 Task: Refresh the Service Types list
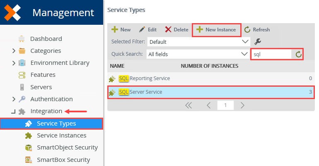(x=257, y=30)
